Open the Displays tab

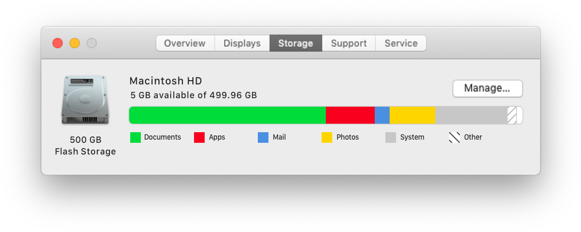pos(242,44)
